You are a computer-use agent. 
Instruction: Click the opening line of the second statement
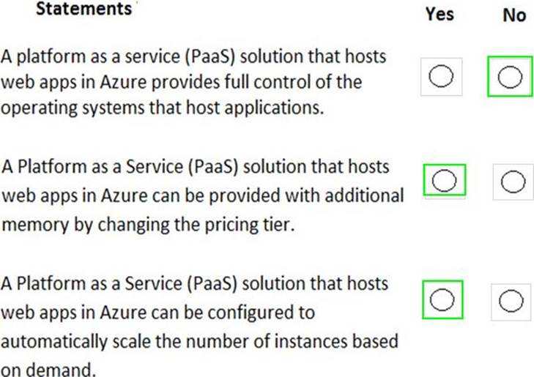tap(196, 168)
